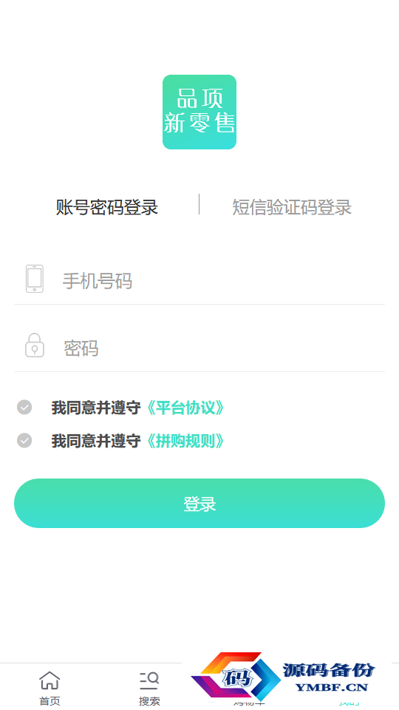Focus the 密码 password field
Viewport: 399px width, 710px height.
(x=199, y=348)
